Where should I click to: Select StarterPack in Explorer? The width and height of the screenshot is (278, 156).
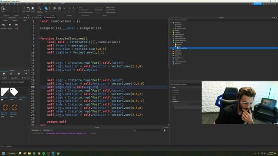click(178, 52)
